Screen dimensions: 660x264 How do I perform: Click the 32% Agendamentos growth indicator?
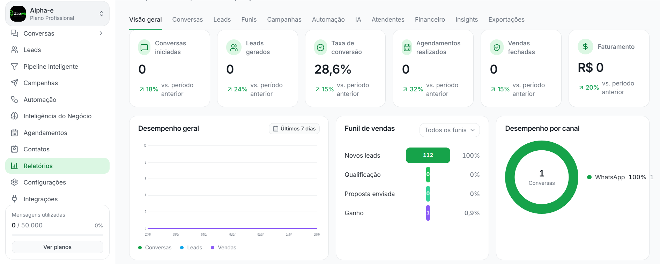coord(413,89)
